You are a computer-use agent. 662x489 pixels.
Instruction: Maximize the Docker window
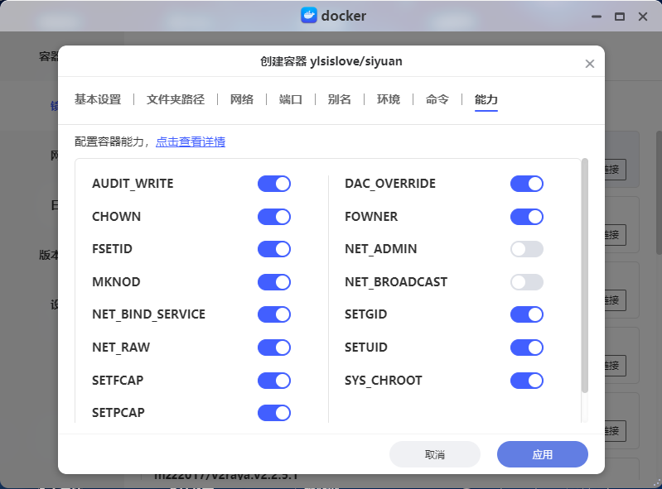[619, 16]
